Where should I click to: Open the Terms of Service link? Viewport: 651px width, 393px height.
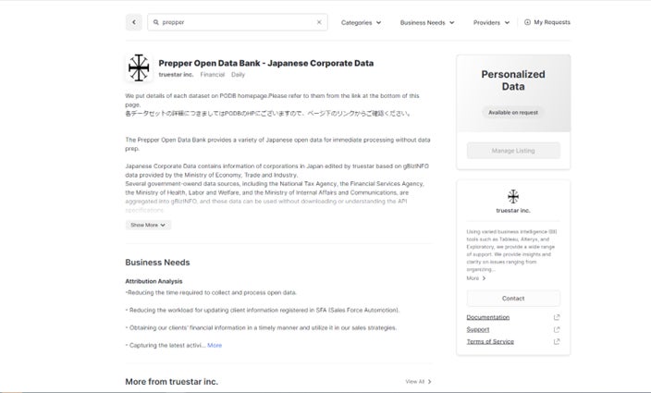(490, 341)
